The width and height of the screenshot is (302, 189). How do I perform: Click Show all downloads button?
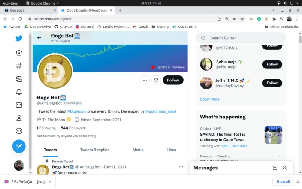[283, 181]
